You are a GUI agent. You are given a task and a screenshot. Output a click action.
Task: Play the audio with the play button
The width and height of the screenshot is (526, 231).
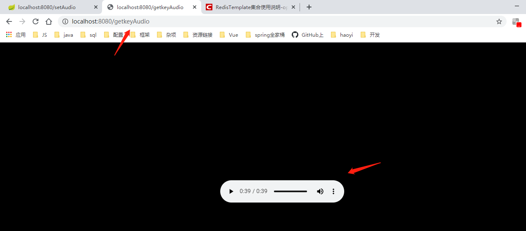click(x=231, y=191)
